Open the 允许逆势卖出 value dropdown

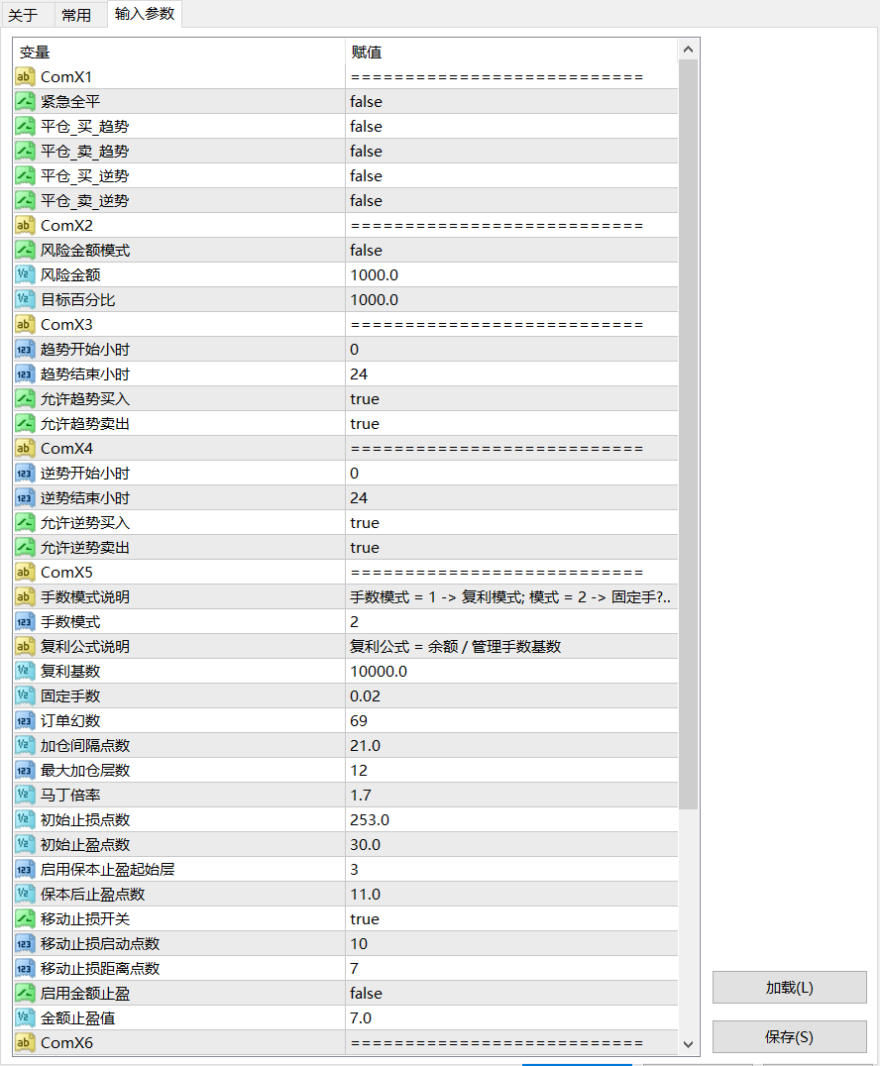pos(510,547)
